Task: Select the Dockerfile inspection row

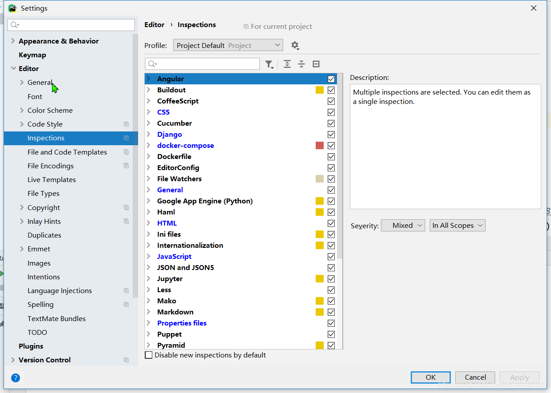Action: click(x=241, y=156)
